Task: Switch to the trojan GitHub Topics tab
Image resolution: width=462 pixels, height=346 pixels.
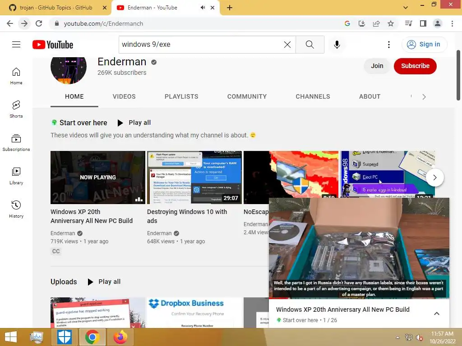Action: pyautogui.click(x=55, y=8)
